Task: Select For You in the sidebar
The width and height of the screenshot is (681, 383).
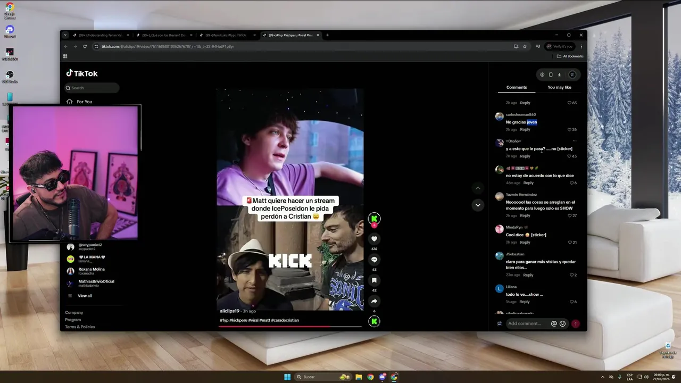Action: click(x=84, y=102)
